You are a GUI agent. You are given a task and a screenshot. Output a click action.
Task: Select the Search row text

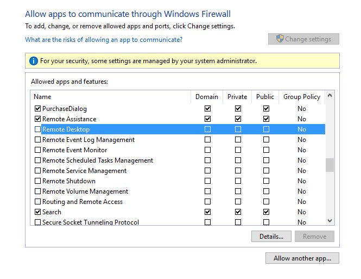pos(52,212)
